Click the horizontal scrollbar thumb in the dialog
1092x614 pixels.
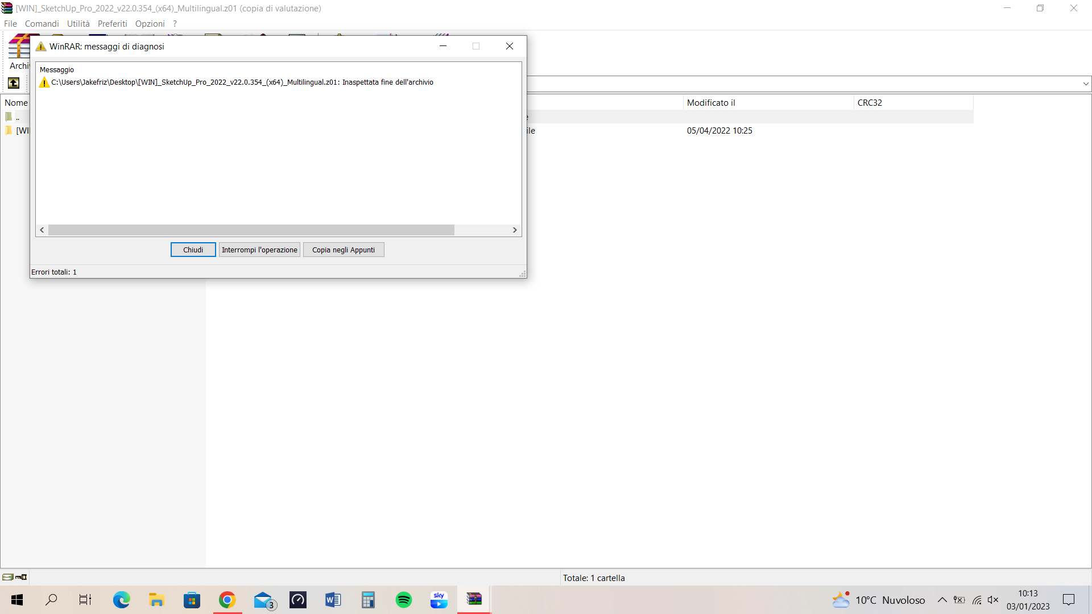click(251, 230)
